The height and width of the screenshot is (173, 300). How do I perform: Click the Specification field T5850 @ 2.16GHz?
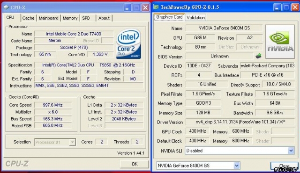[x=89, y=65]
